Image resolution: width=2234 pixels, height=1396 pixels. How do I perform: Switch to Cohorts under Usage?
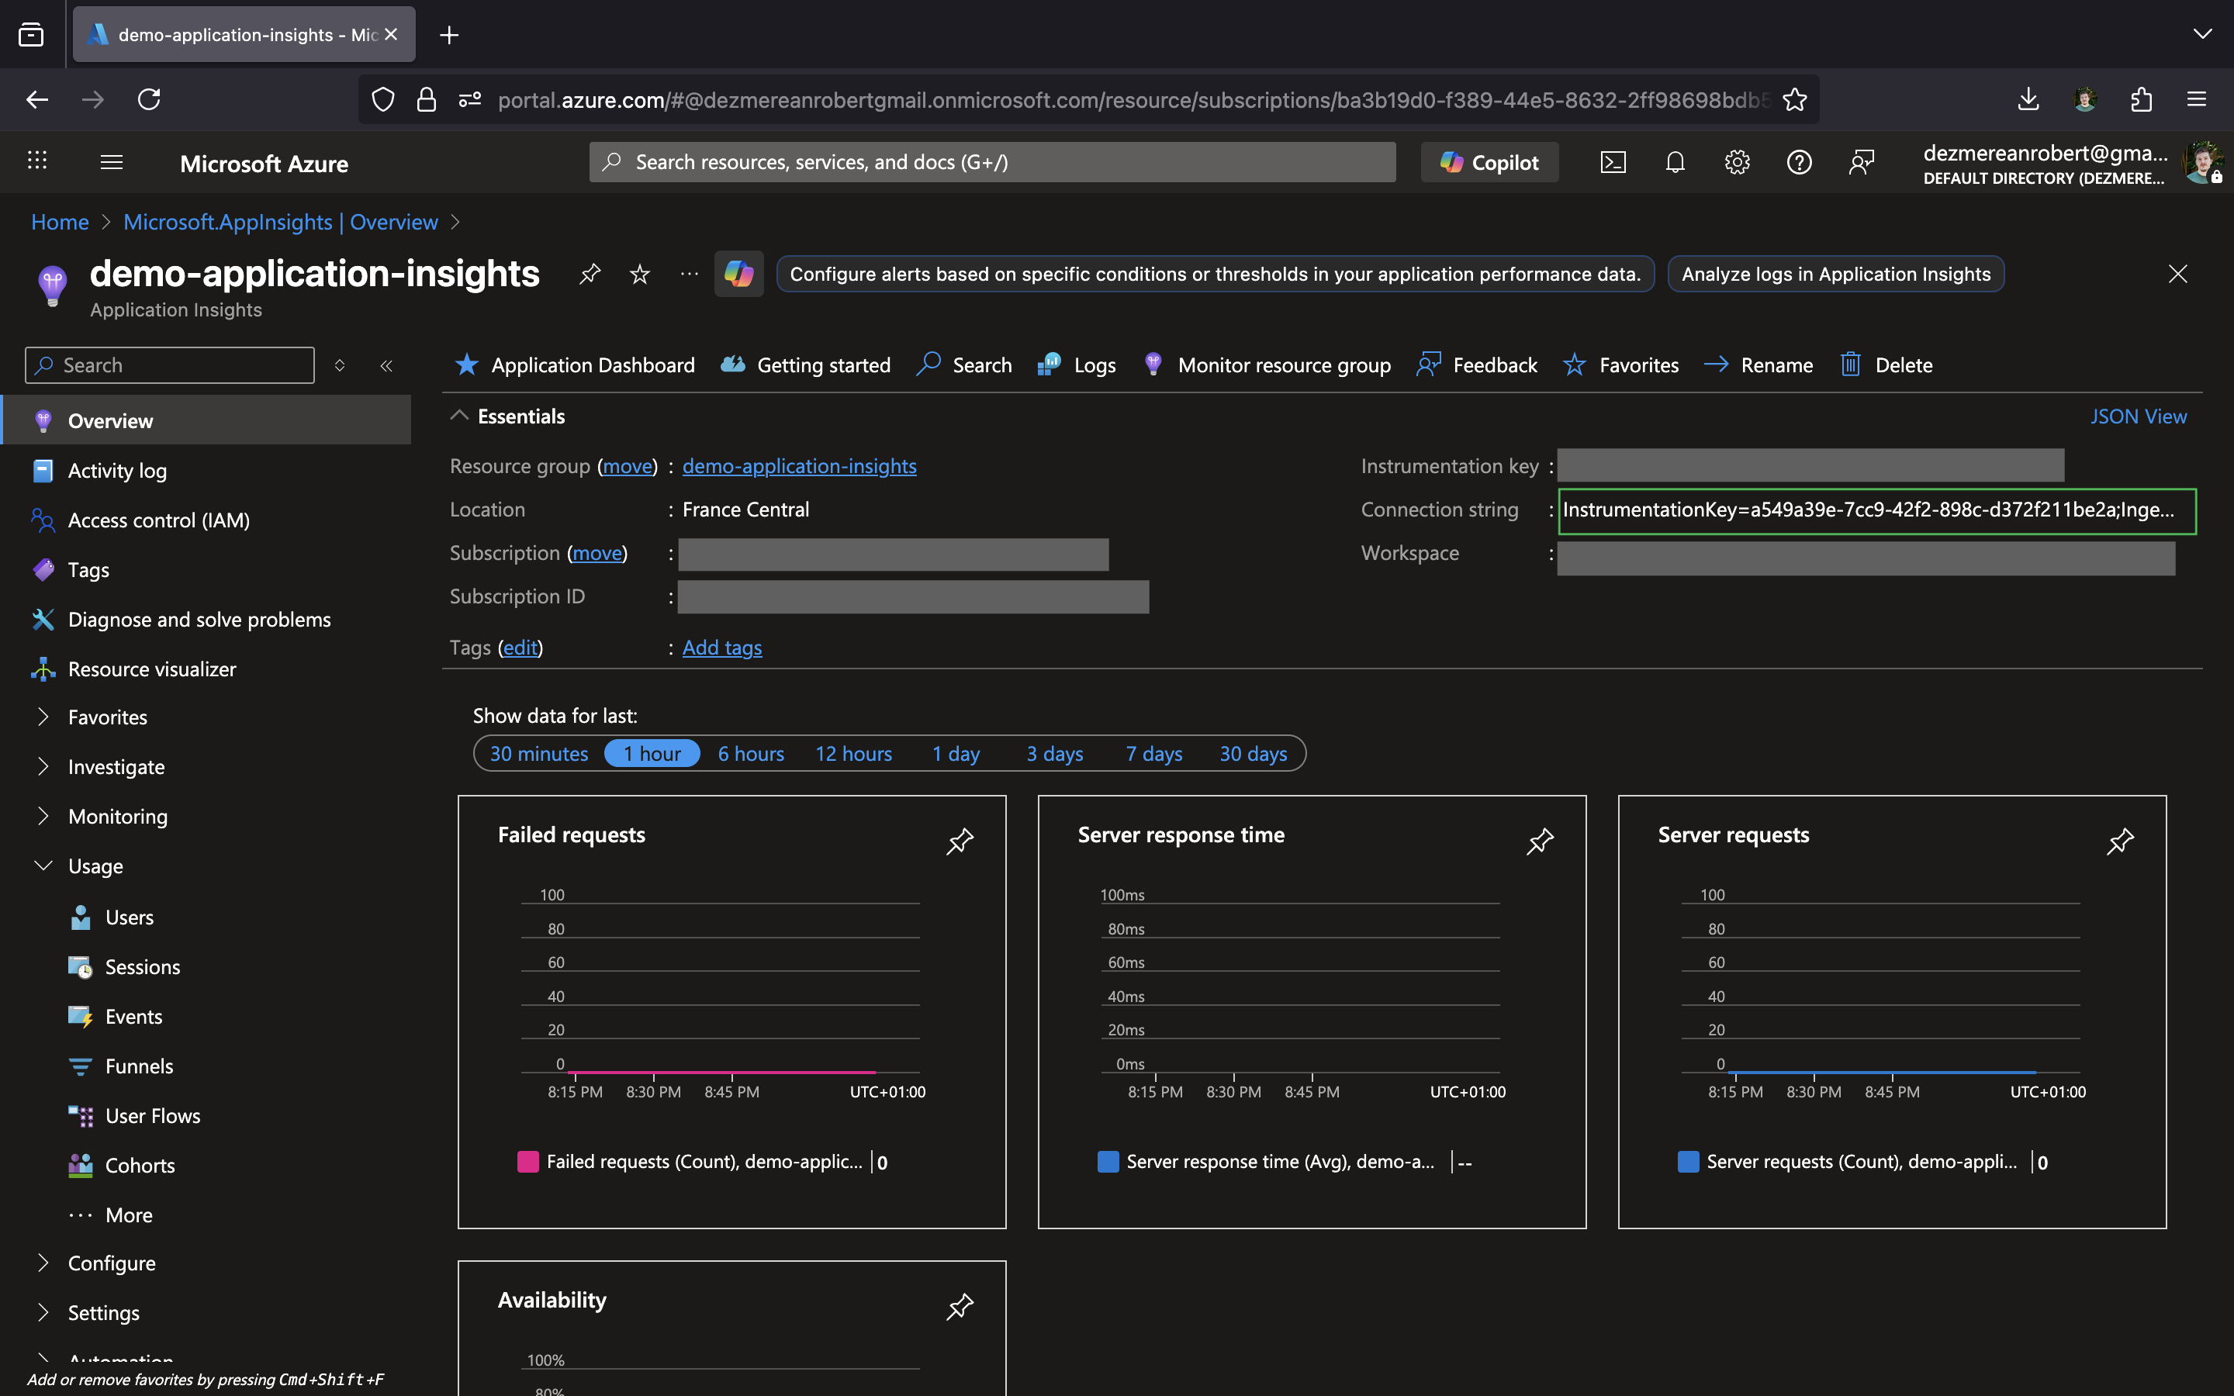[140, 1164]
